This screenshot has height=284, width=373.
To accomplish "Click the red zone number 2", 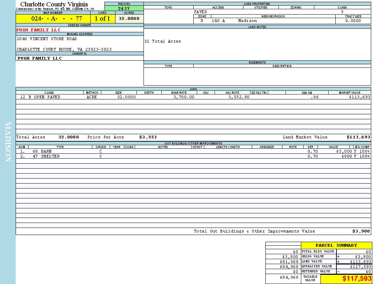I will click(x=202, y=21).
